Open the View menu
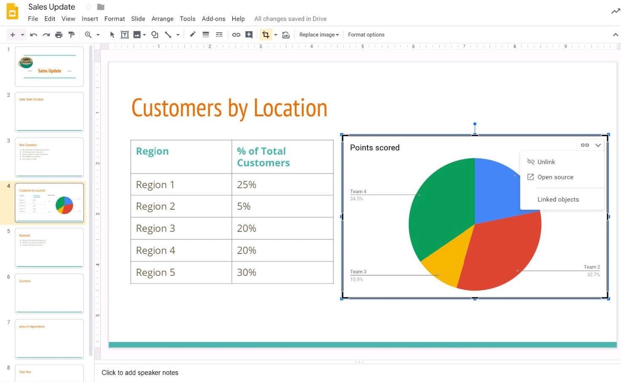The image size is (621, 382). click(x=68, y=19)
